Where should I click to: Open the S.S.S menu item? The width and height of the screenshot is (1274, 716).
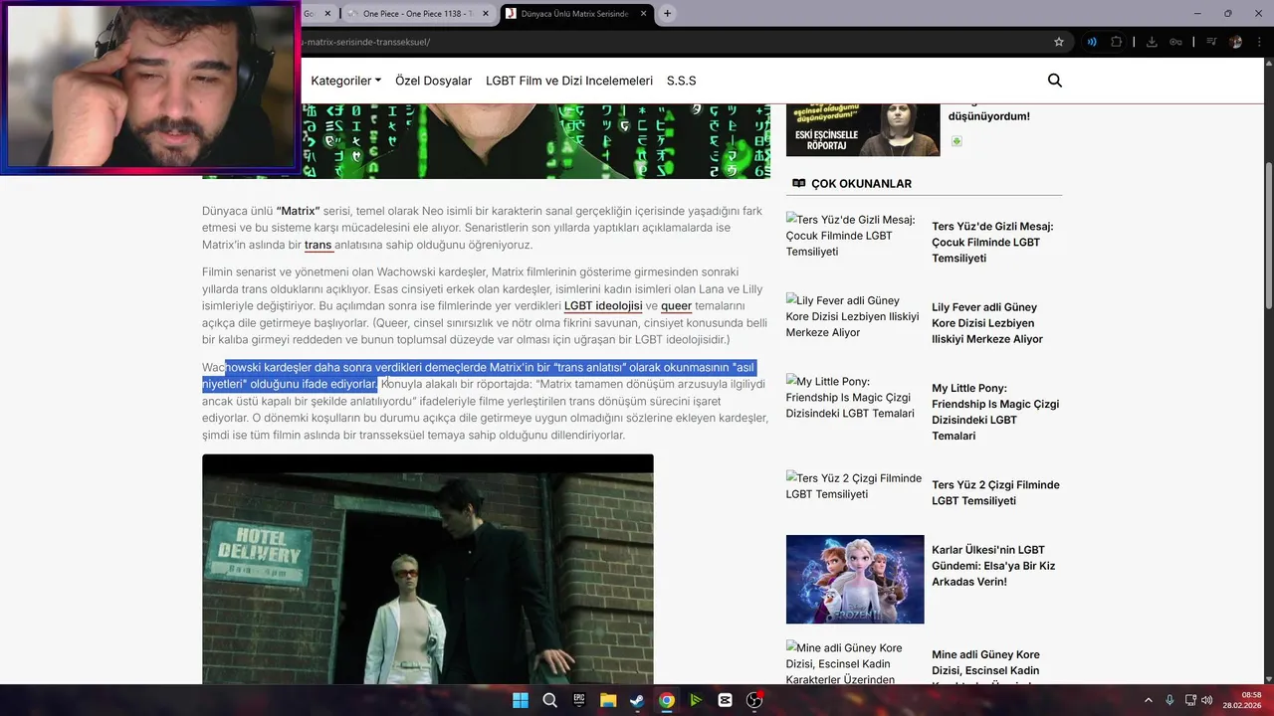click(682, 81)
